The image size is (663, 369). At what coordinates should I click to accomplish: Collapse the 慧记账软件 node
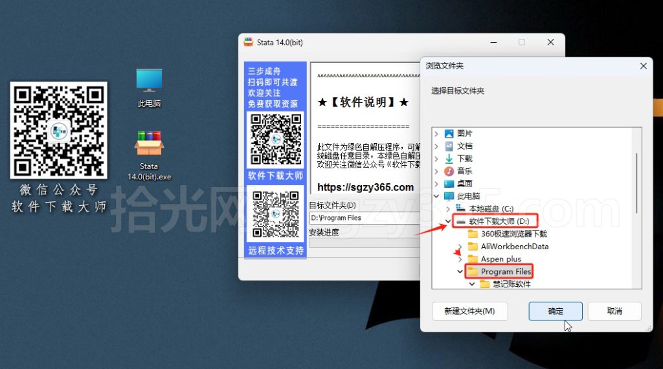coord(472,284)
